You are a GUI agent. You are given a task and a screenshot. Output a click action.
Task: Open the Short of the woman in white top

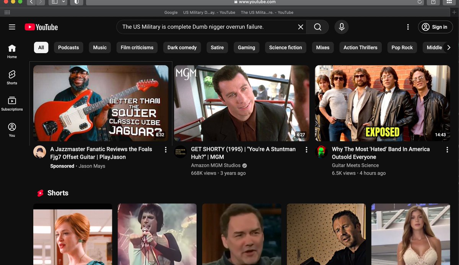pyautogui.click(x=411, y=234)
